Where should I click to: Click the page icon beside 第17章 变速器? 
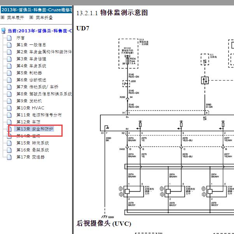(9, 157)
